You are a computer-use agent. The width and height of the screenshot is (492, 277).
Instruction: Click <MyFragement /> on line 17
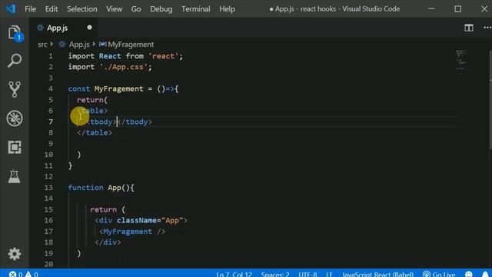(x=132, y=232)
